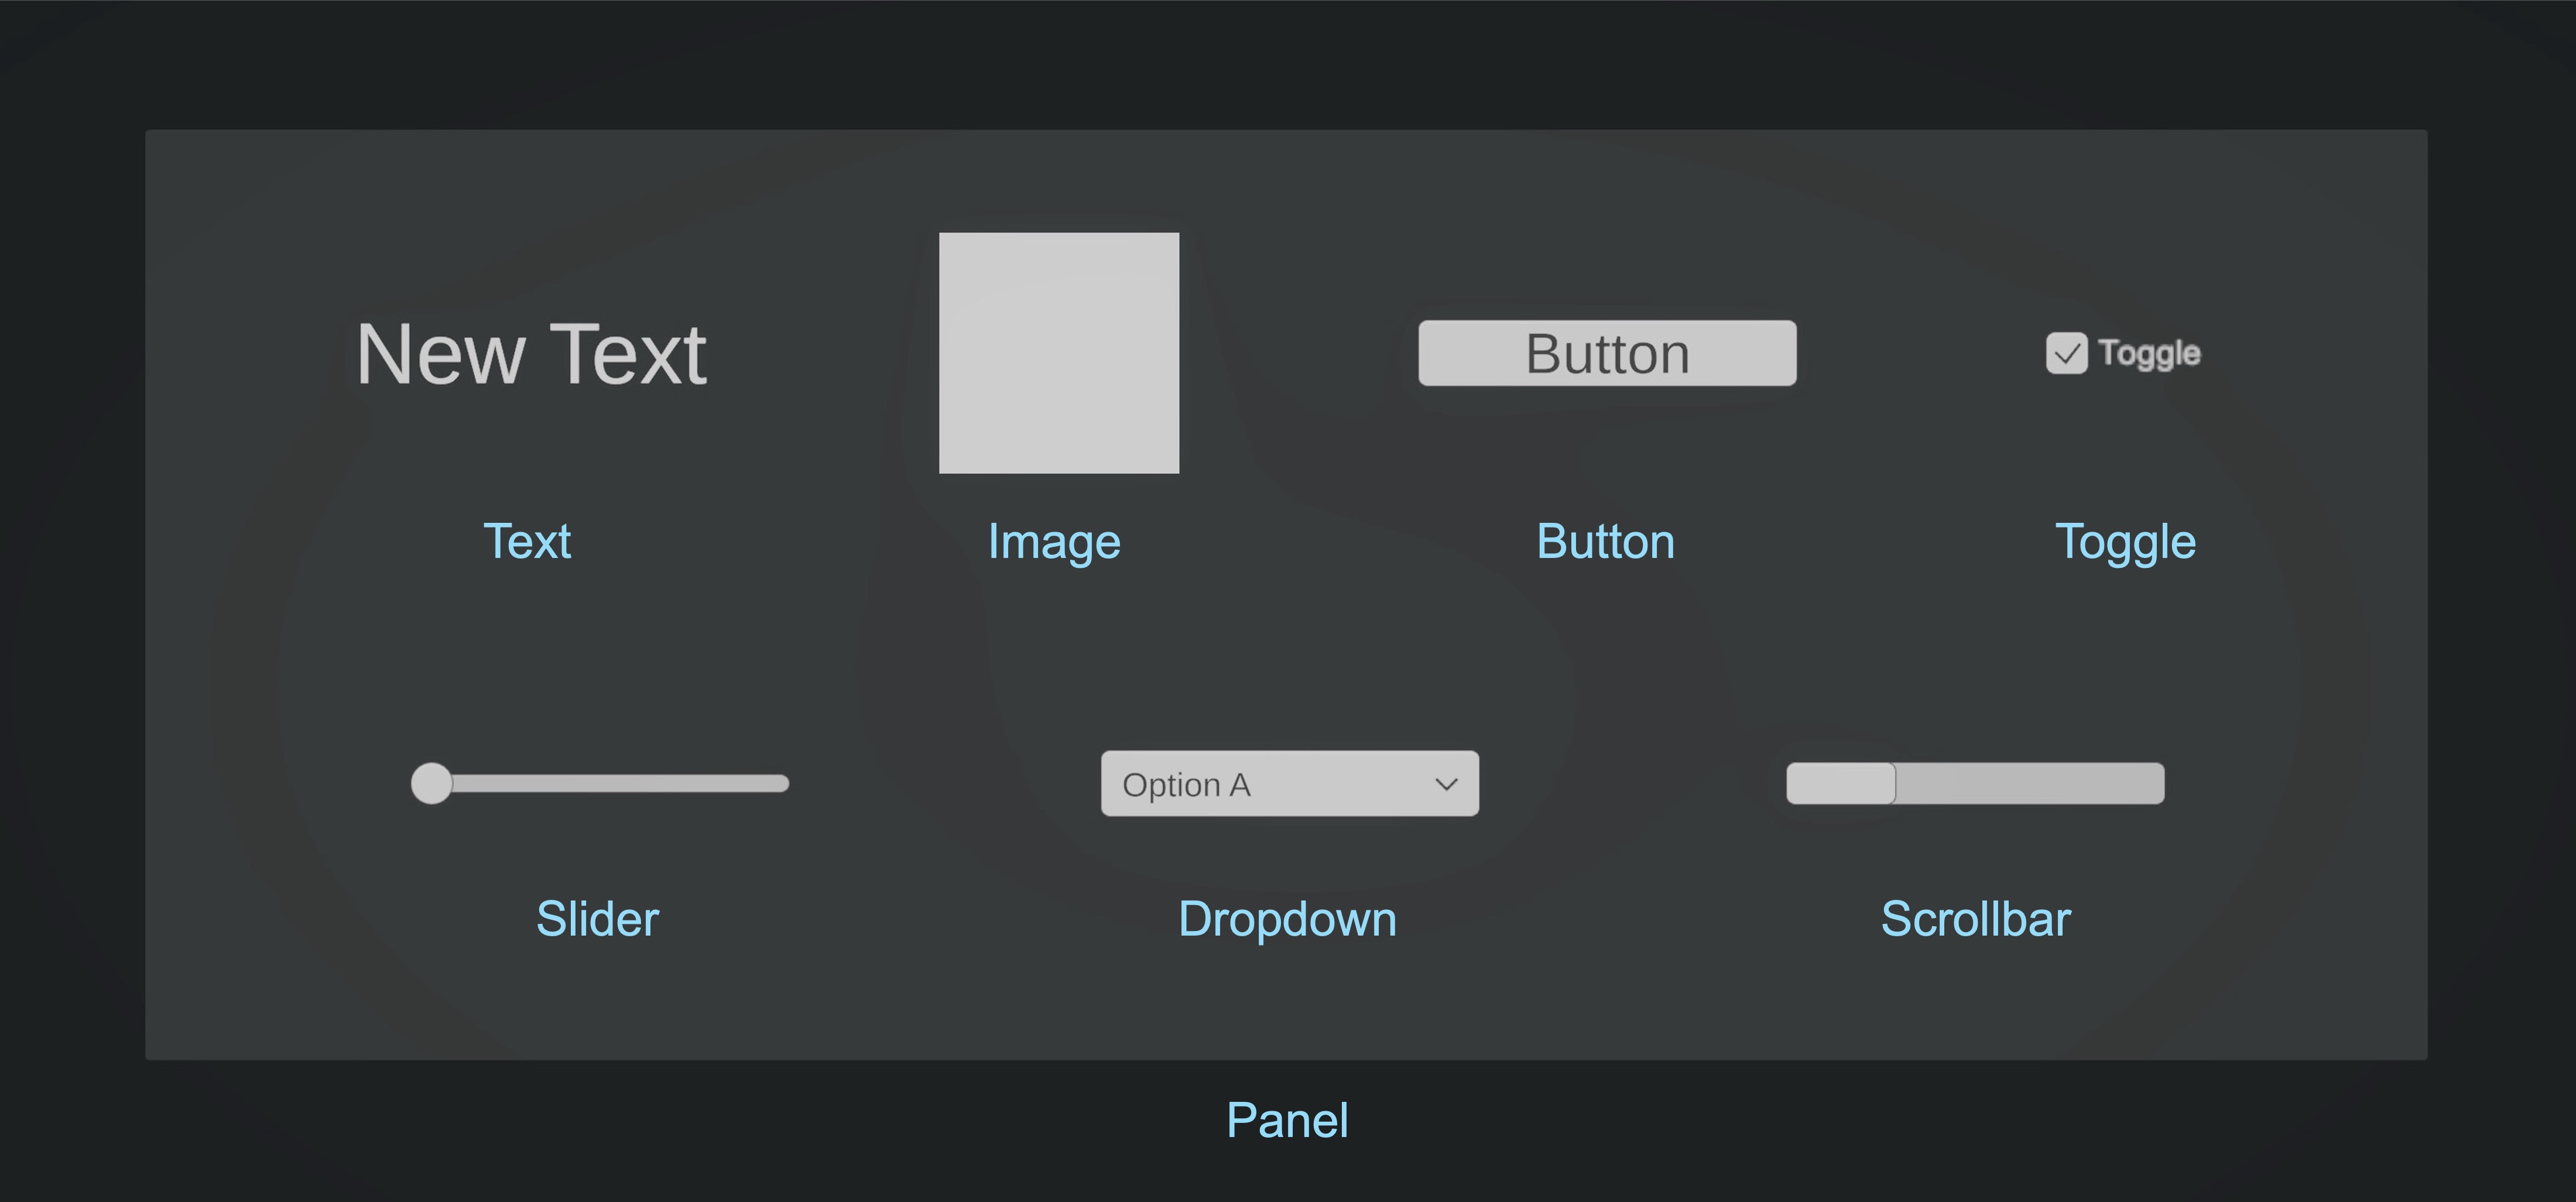
Task: Click the blue Panel caption label
Action: coord(1287,1119)
